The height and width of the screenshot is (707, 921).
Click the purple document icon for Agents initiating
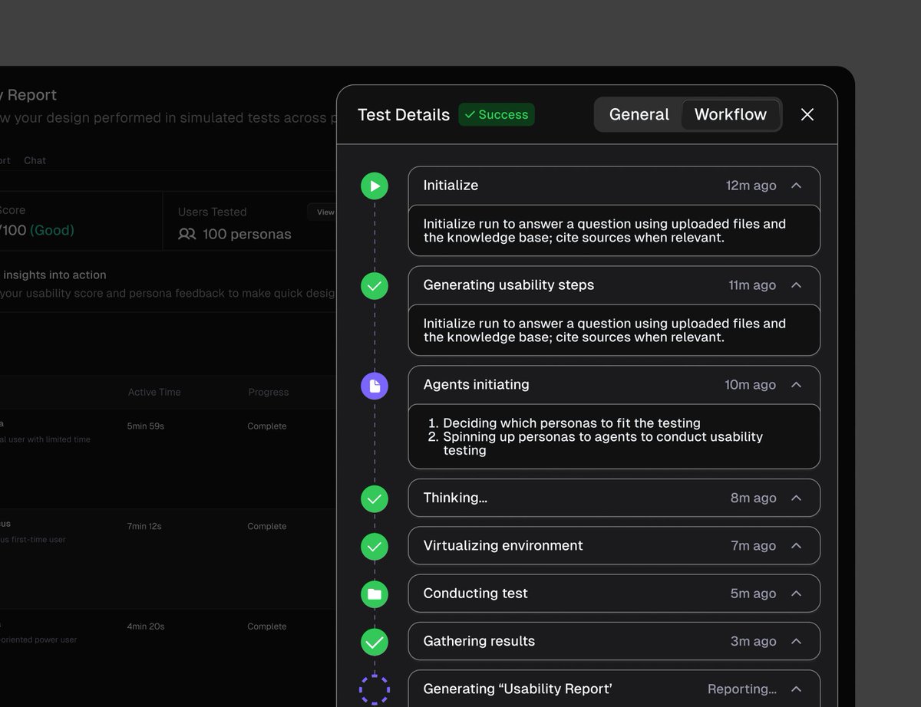(374, 386)
